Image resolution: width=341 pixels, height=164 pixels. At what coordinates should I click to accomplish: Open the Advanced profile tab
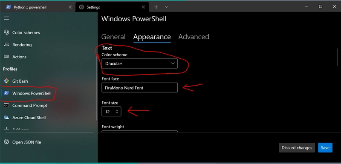click(194, 37)
